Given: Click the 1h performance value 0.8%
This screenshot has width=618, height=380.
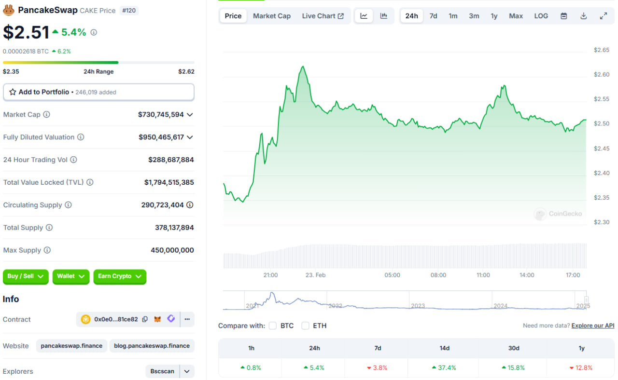Looking at the screenshot, I should click(x=251, y=367).
